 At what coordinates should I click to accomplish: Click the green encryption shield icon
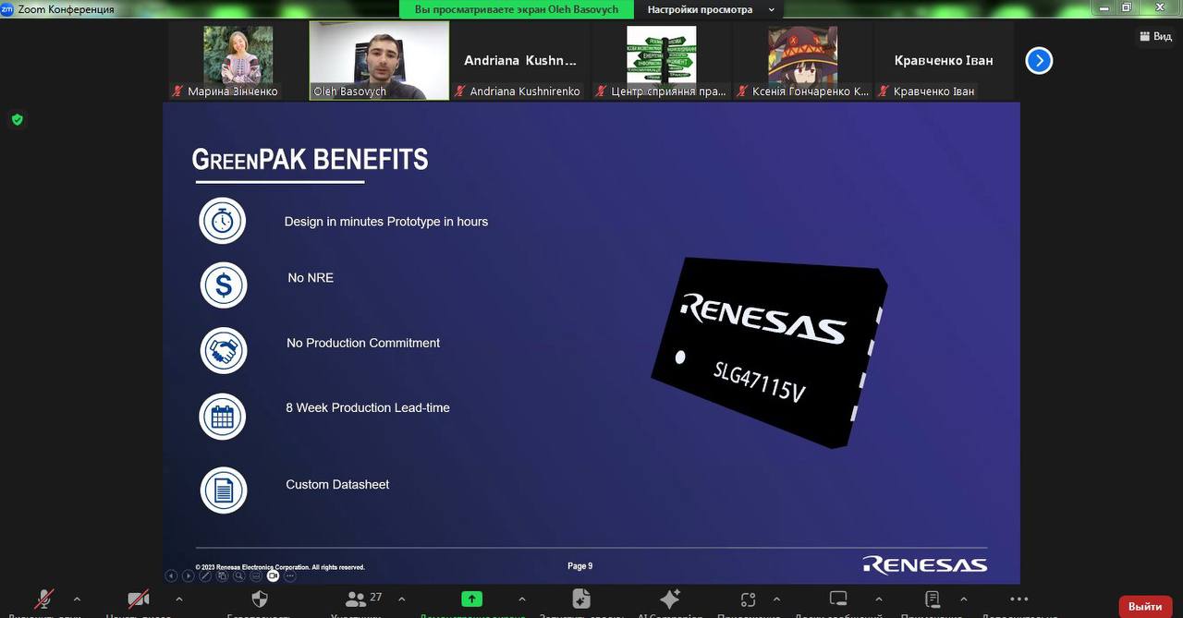tap(17, 119)
